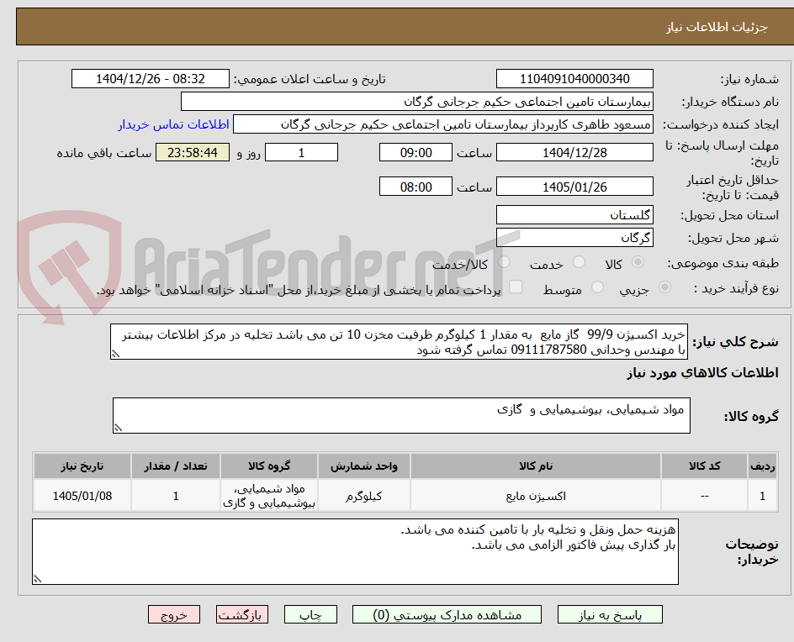The height and width of the screenshot is (642, 794).
Task: Click the general description text area
Action: (x=399, y=342)
